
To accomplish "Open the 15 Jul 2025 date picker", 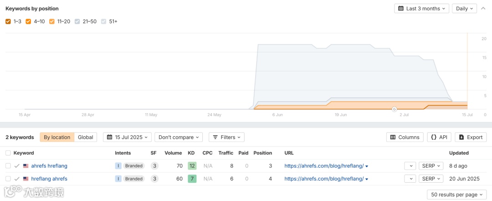I will tap(128, 137).
